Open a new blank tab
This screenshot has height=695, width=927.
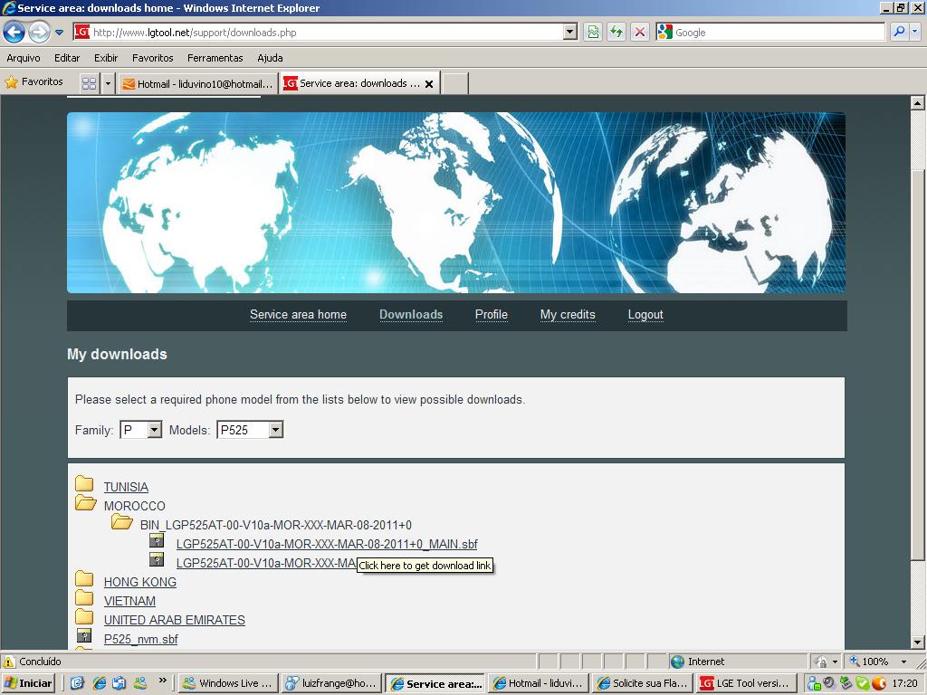tap(455, 83)
